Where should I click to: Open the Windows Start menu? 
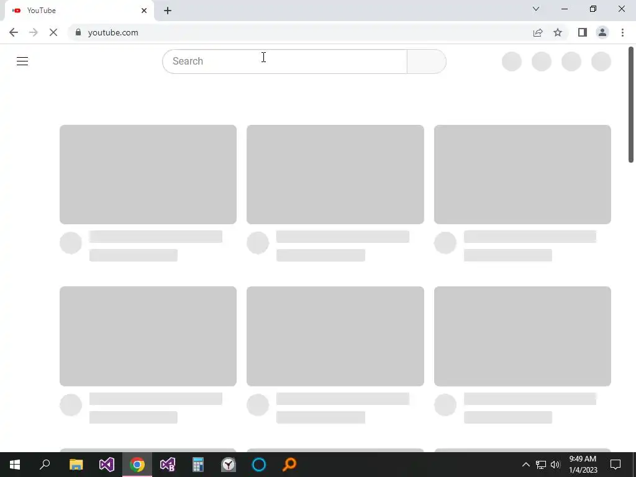point(15,465)
